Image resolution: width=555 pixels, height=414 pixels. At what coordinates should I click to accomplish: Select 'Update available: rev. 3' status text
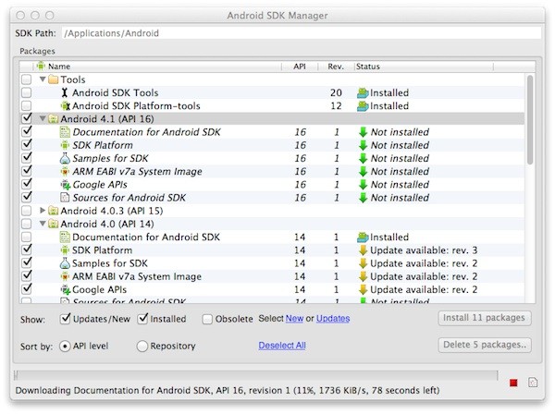click(x=424, y=250)
